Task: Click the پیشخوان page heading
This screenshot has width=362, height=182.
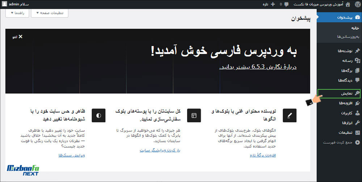Action: tap(301, 19)
